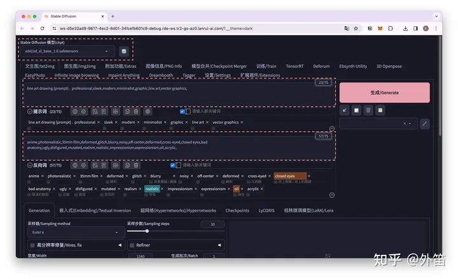
Task: Open the Stable Diffusion checkpoint dropdown
Action: pyautogui.click(x=68, y=51)
